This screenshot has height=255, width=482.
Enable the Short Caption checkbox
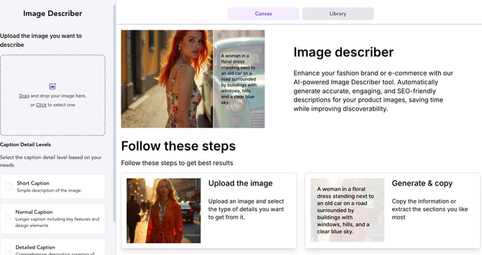coord(8,186)
